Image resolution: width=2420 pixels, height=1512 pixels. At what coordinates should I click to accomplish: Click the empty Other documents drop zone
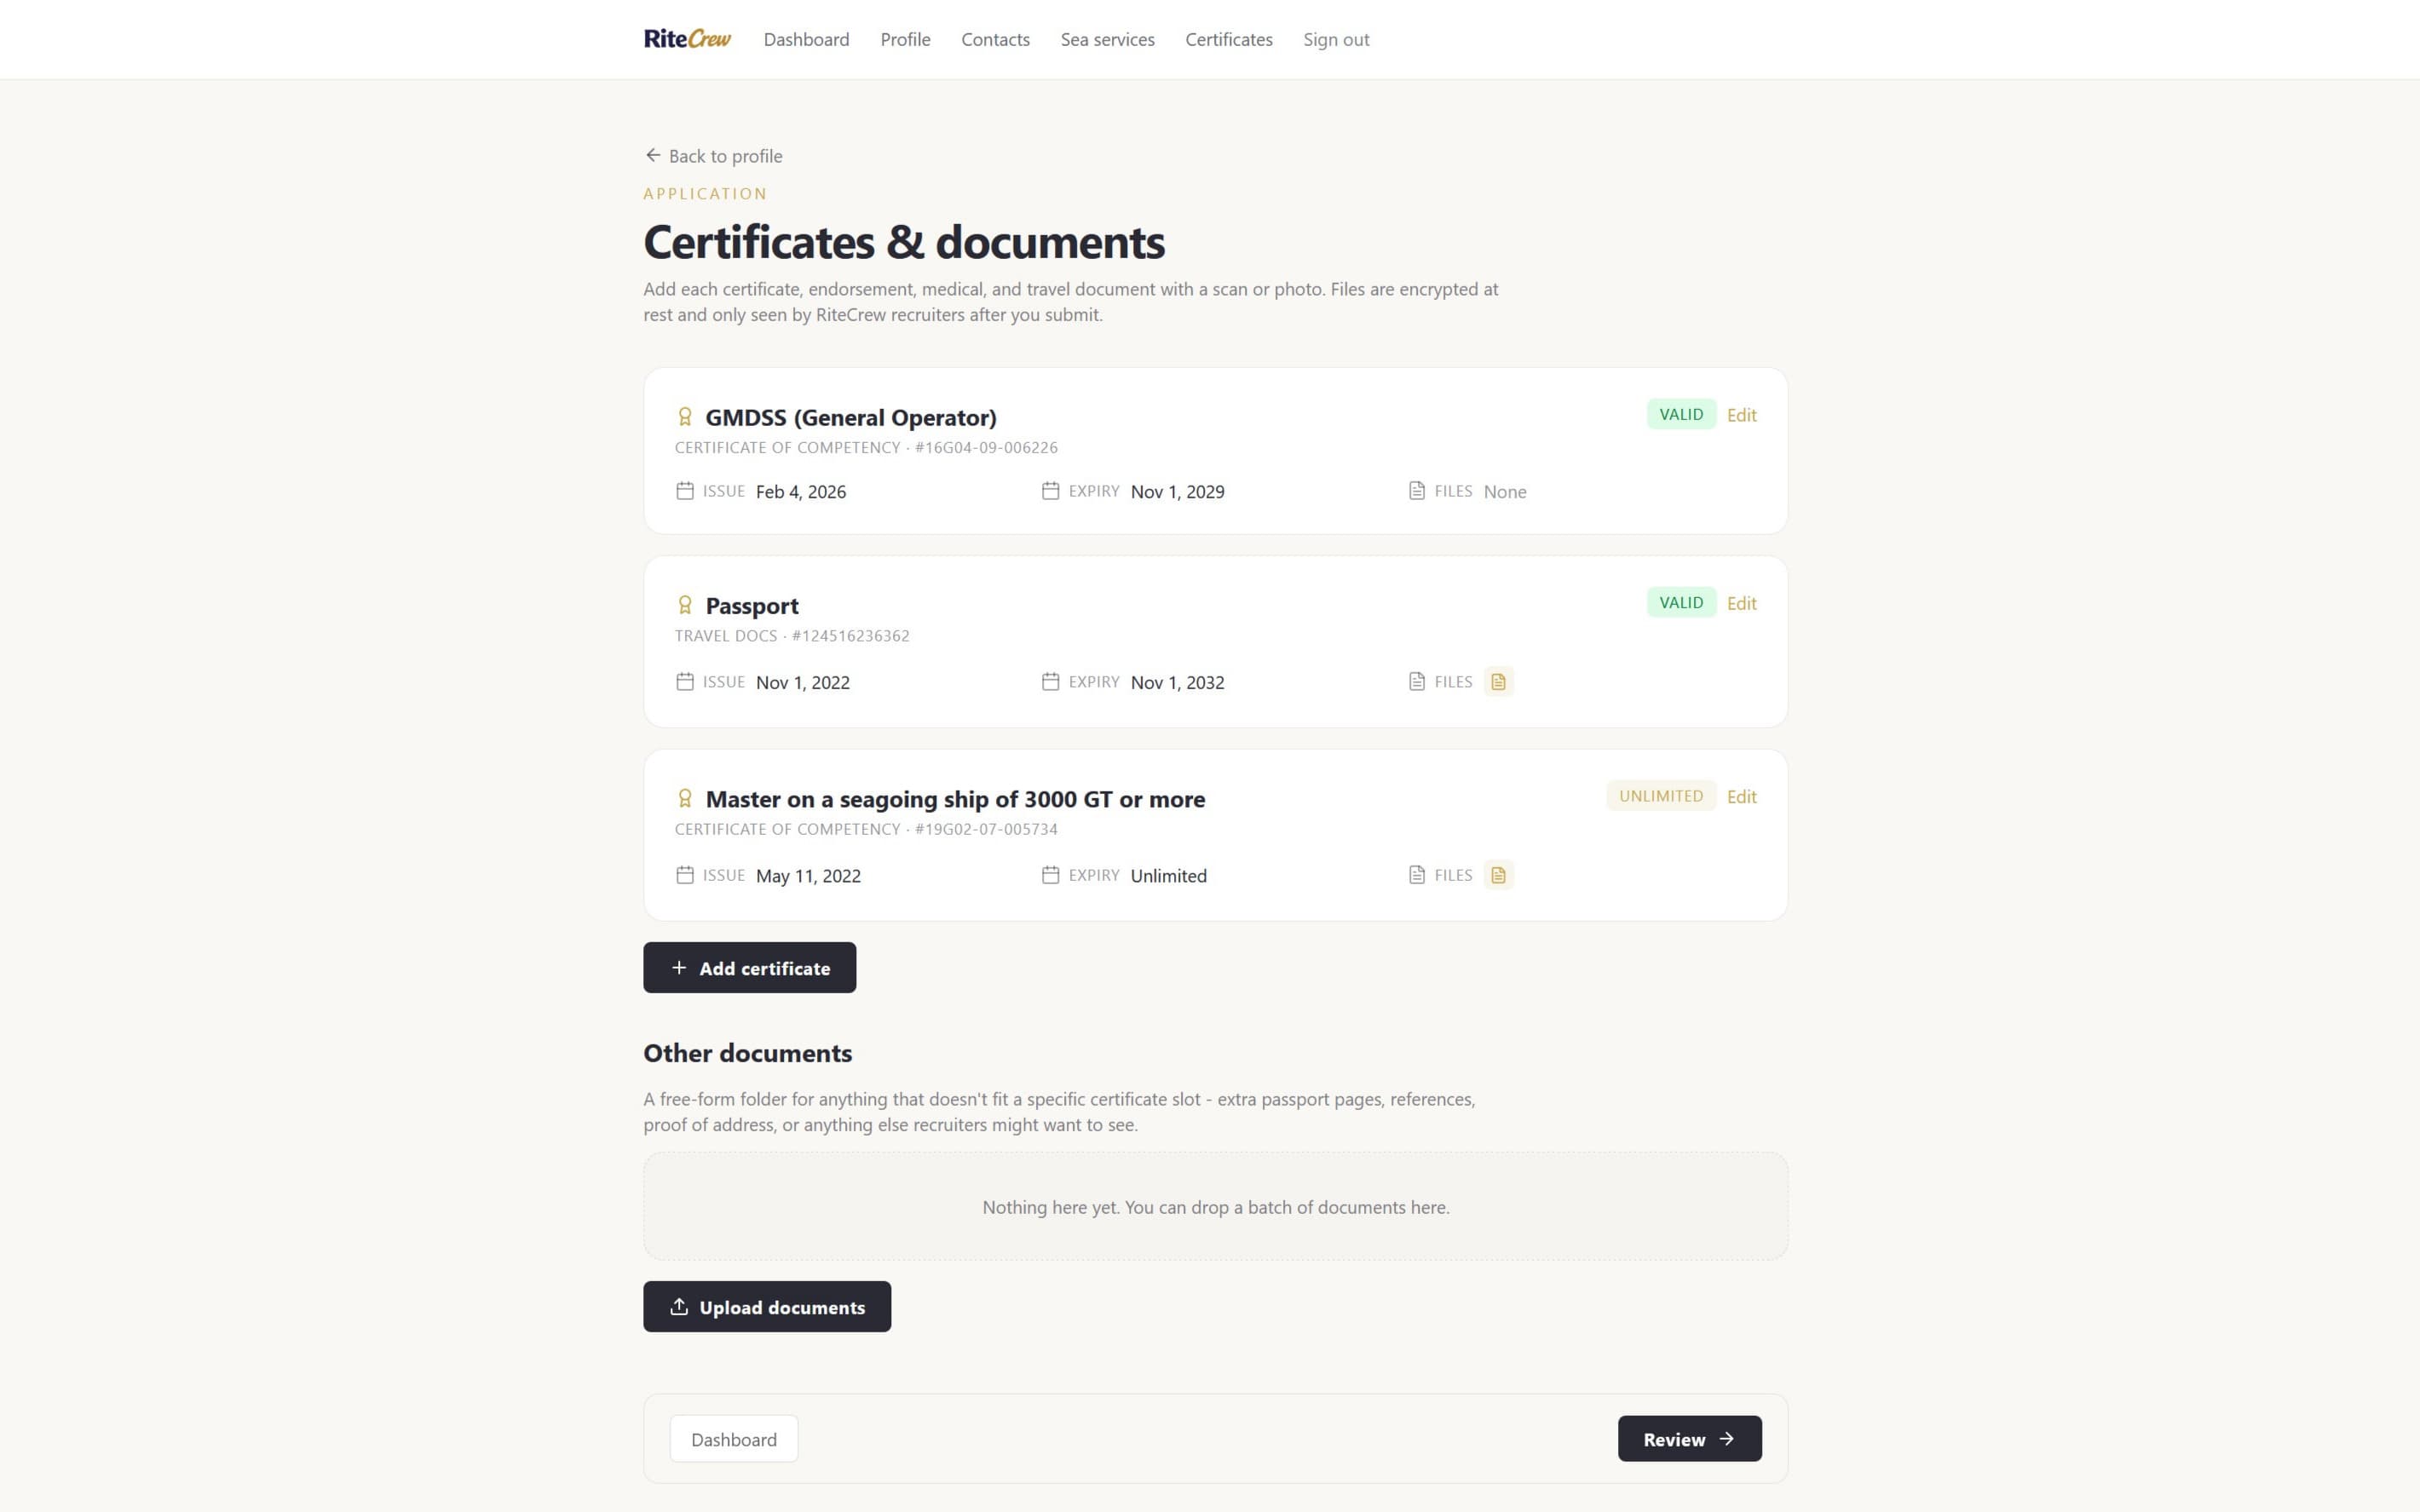tap(1215, 1206)
